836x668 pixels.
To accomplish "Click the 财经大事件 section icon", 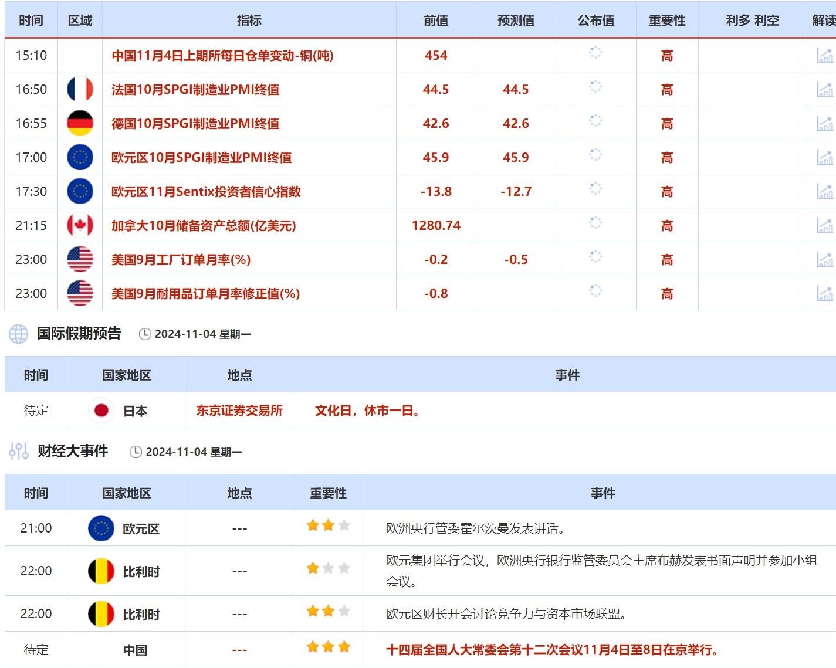I will [18, 452].
